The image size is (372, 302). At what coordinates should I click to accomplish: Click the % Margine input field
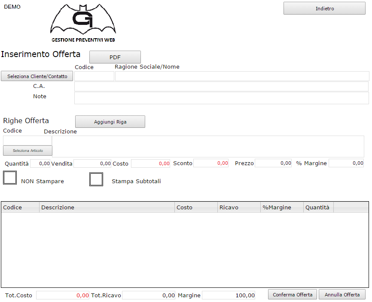click(346, 163)
